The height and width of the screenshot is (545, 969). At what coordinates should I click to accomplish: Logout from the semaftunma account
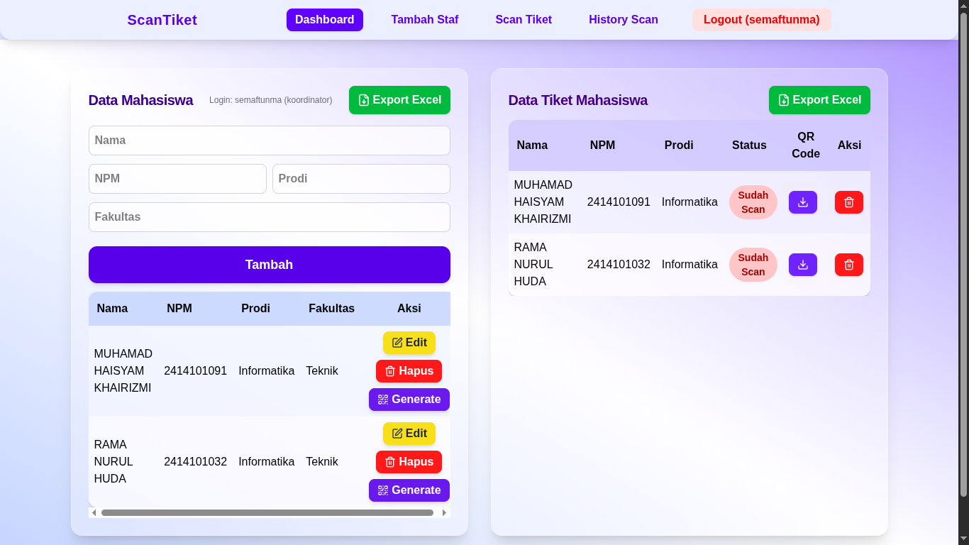pos(761,19)
